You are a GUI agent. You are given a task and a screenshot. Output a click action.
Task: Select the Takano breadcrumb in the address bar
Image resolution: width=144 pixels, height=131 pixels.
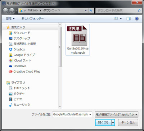click(33, 10)
